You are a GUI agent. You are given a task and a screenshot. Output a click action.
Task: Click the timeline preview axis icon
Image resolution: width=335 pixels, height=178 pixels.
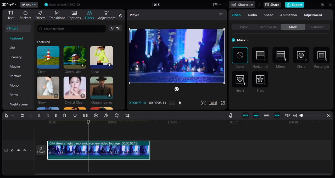tap(287, 115)
